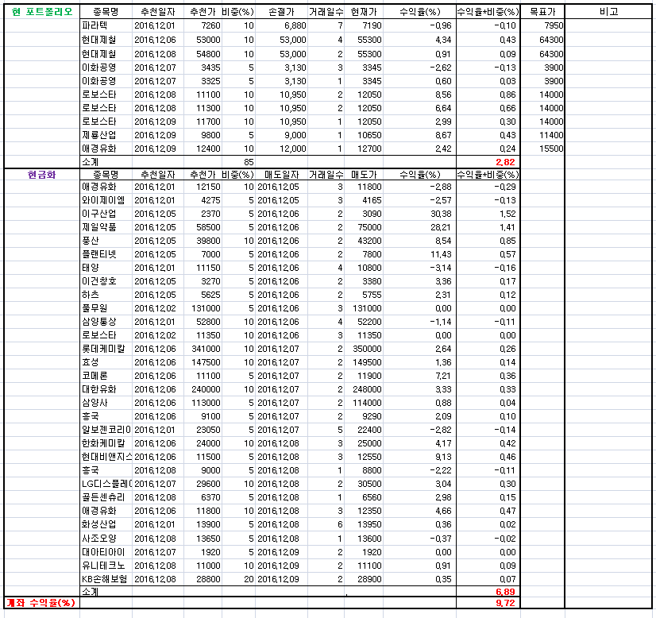
Task: Select the recommended price cell '7260'
Action: pyautogui.click(x=210, y=25)
